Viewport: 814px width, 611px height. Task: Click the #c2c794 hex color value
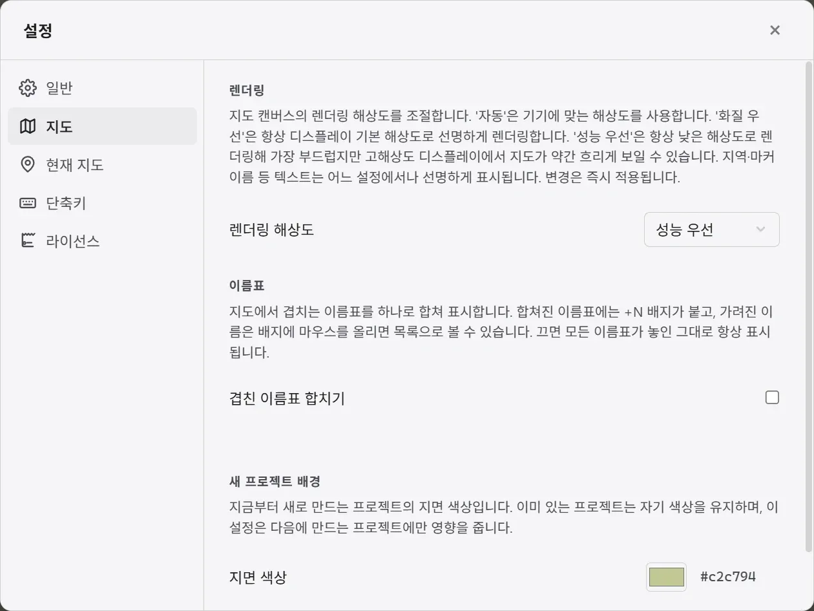pyautogui.click(x=728, y=577)
